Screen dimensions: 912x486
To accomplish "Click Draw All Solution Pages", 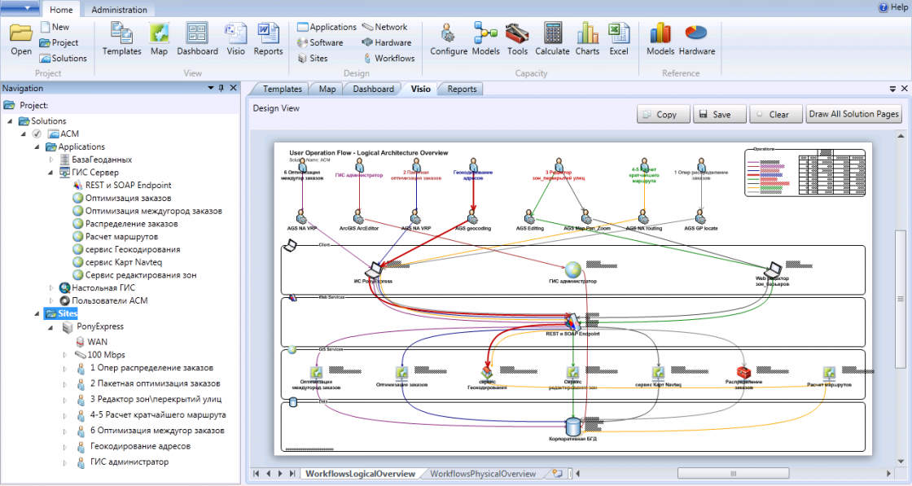I will [x=853, y=114].
